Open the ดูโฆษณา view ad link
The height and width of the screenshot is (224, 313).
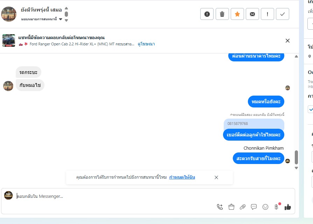[x=146, y=44]
